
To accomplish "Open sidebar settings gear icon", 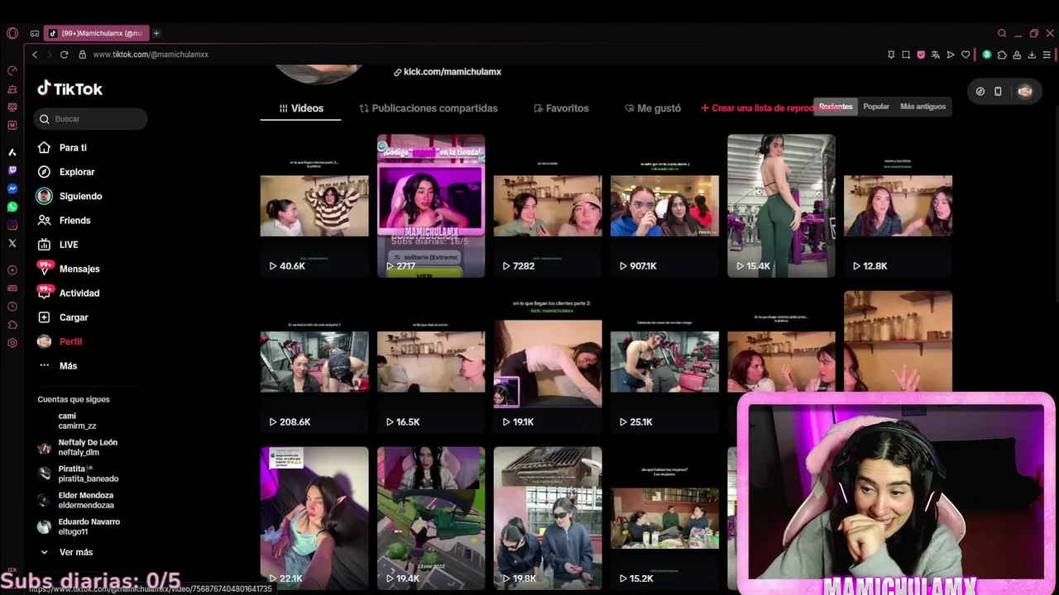I will click(x=12, y=343).
